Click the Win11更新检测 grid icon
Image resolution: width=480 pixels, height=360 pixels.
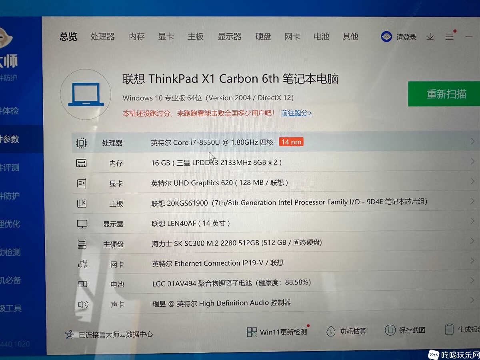click(252, 332)
